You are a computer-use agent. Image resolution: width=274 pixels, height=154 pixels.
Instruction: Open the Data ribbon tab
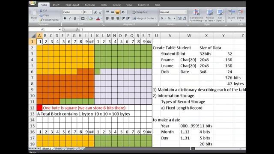pyautogui.click(x=104, y=5)
